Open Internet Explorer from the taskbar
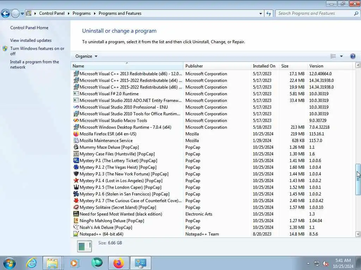 click(31, 263)
